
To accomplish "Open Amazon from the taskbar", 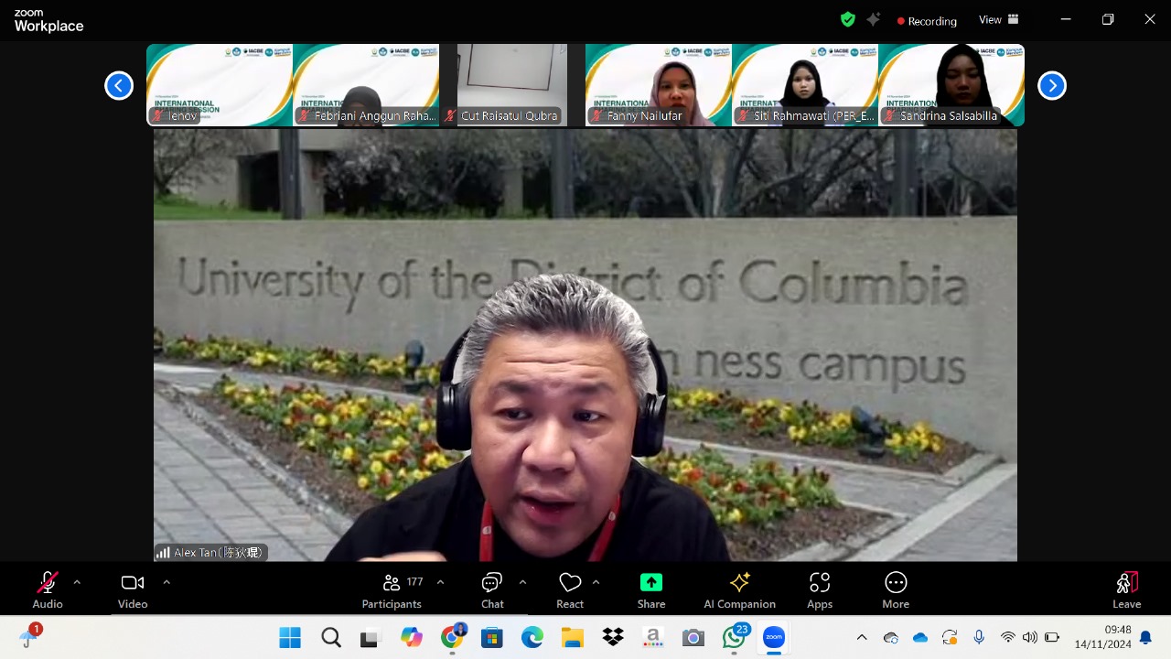I will click(x=652, y=637).
